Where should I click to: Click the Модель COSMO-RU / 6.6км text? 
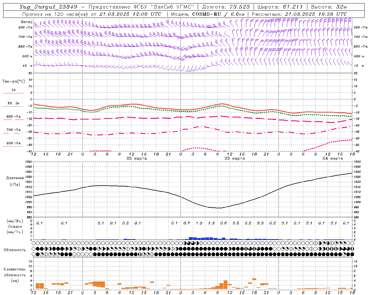208,14
